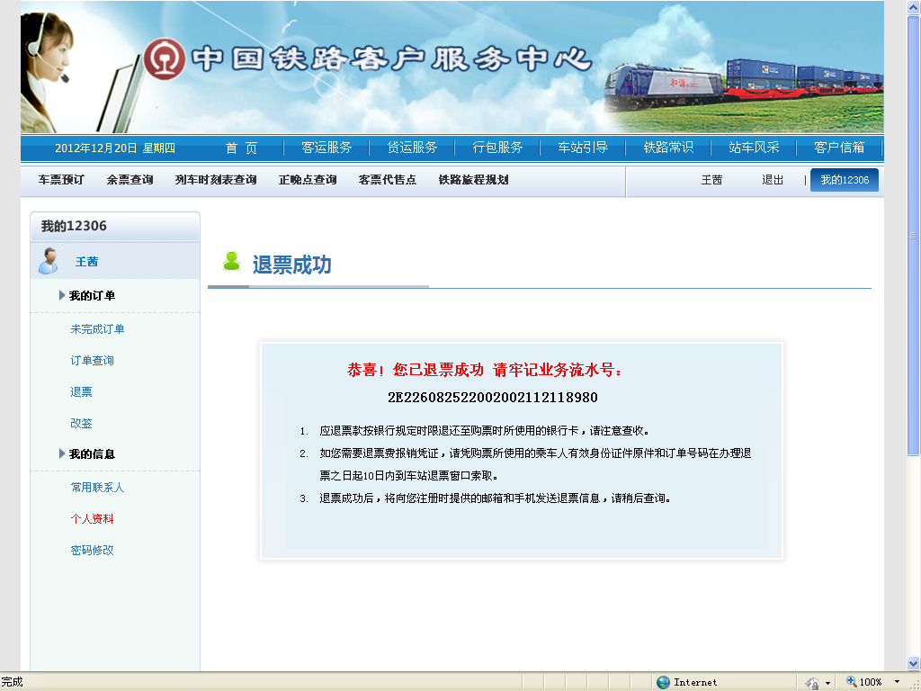
Task: Click the user avatar icon beside 王茜 in sidebar
Action: pos(49,261)
